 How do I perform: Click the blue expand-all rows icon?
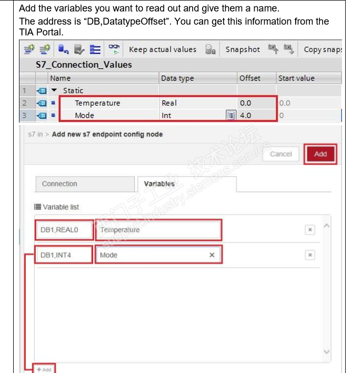pyautogui.click(x=95, y=49)
